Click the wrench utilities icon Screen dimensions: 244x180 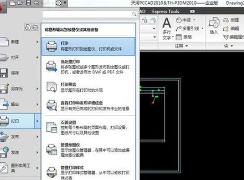pyautogui.click(x=4, y=168)
